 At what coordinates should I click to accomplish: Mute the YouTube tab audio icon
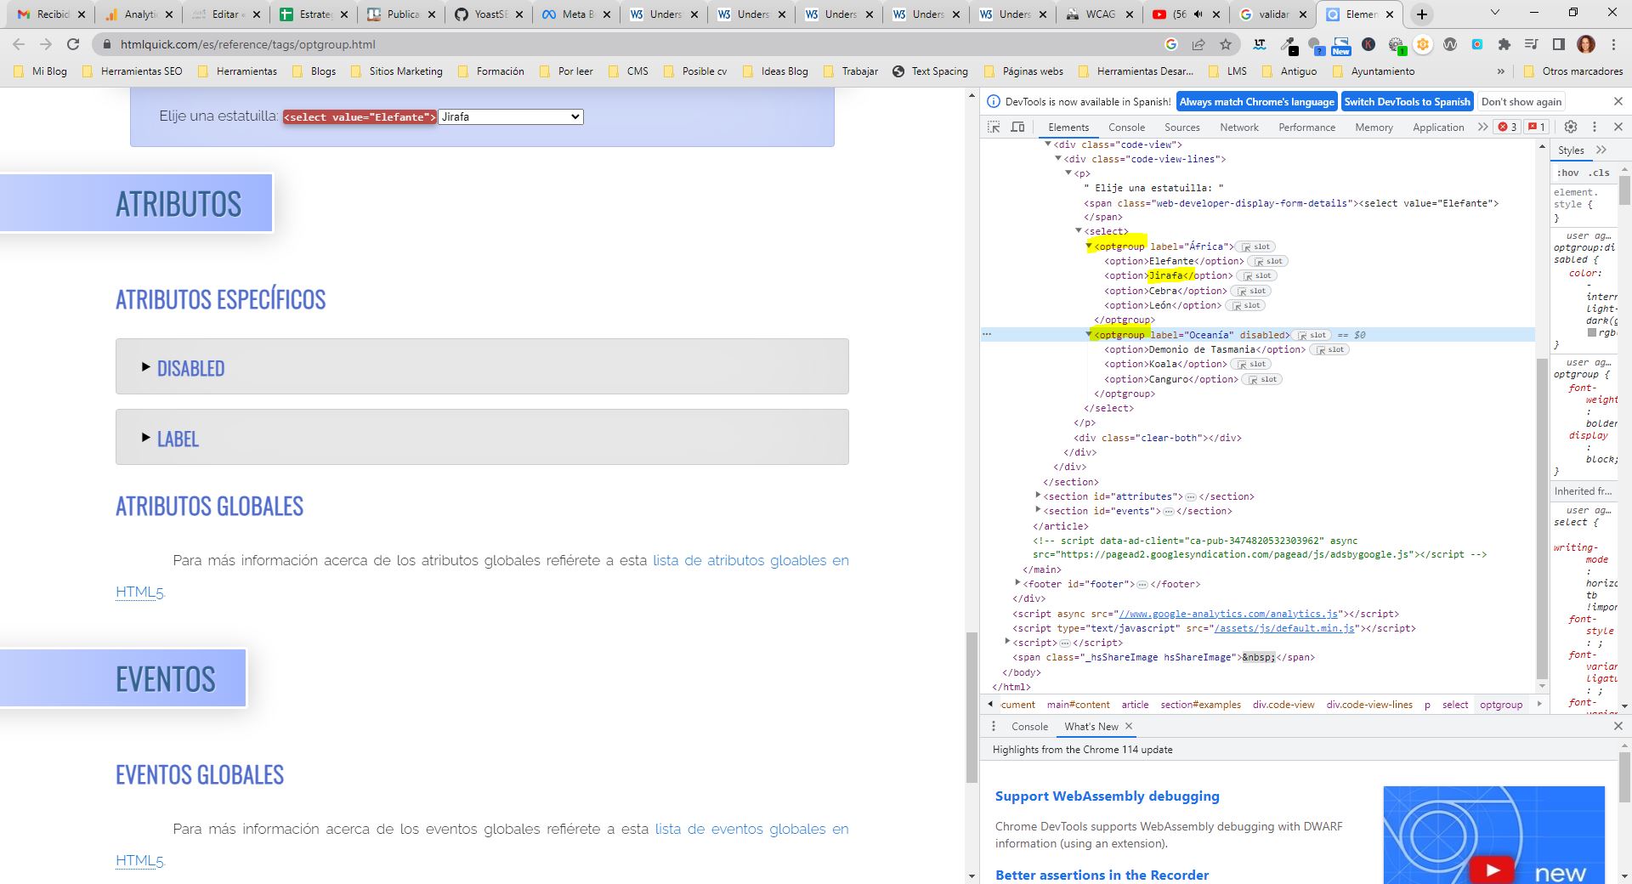coord(1198,14)
